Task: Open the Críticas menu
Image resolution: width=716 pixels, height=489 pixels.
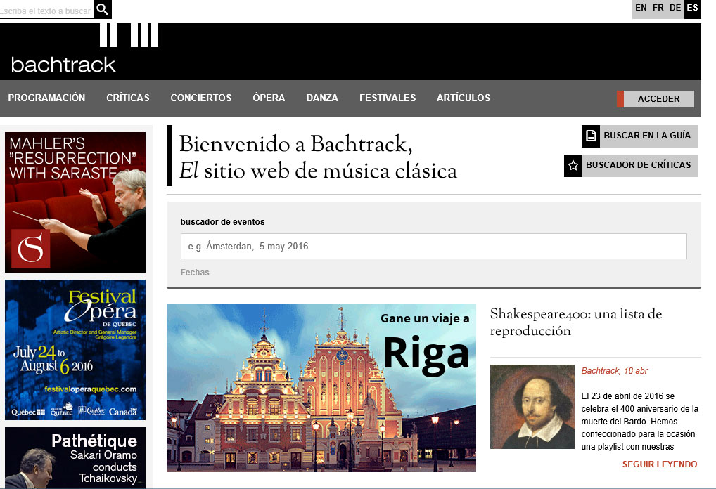Action: point(128,98)
